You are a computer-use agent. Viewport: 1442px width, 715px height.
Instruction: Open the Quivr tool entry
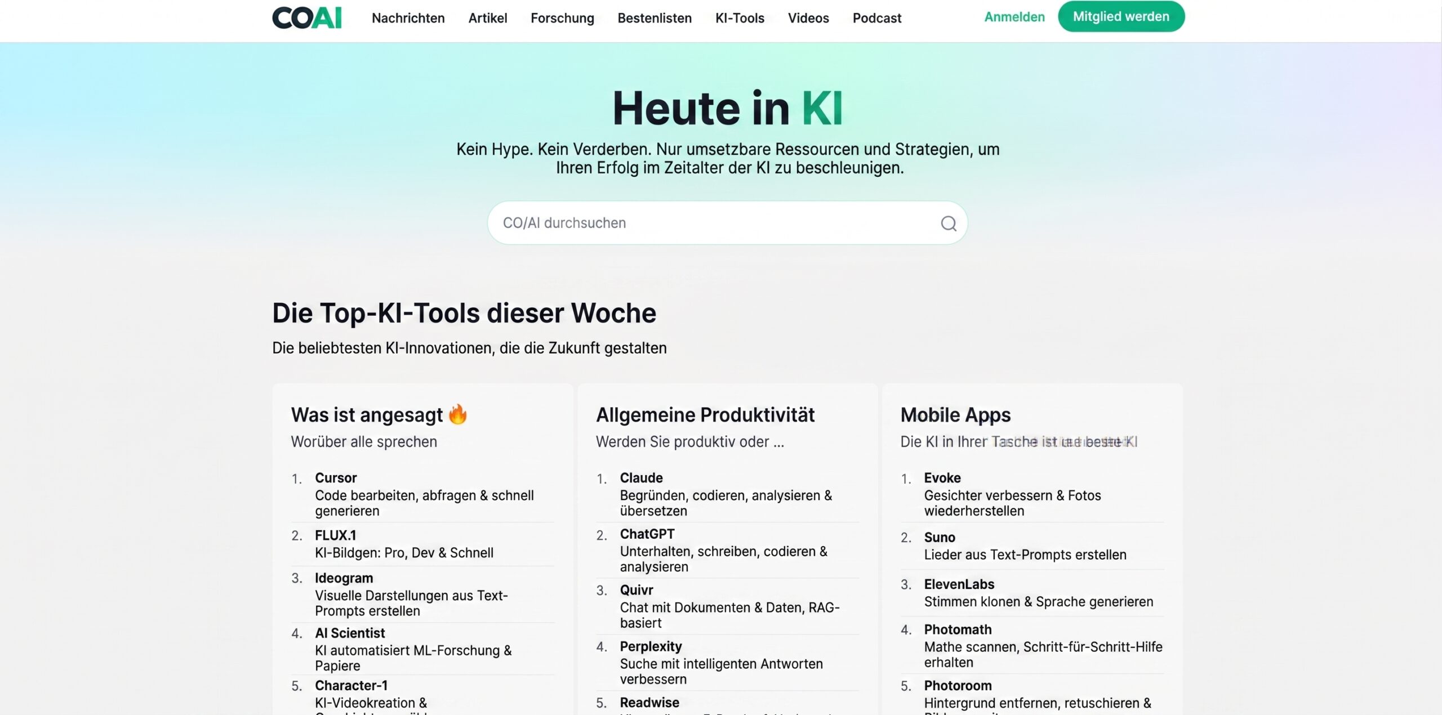[x=637, y=590]
